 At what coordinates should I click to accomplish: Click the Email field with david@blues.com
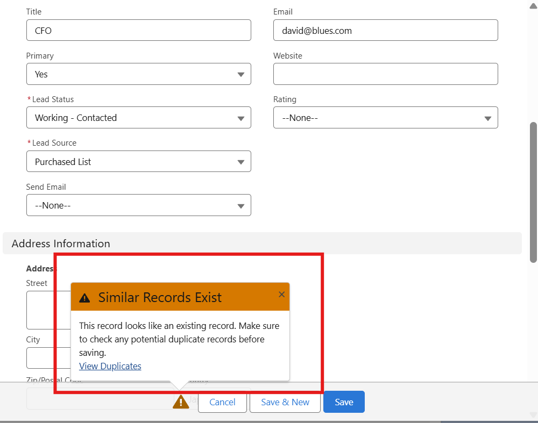[385, 31]
